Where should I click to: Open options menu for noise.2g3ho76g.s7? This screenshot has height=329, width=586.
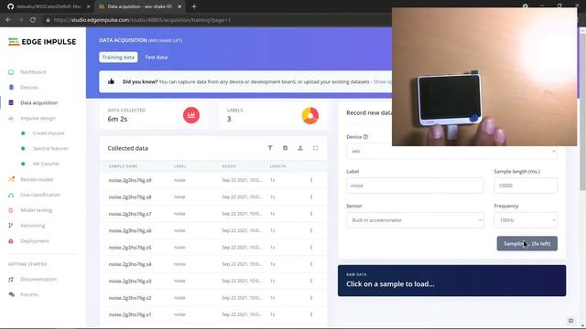311,214
